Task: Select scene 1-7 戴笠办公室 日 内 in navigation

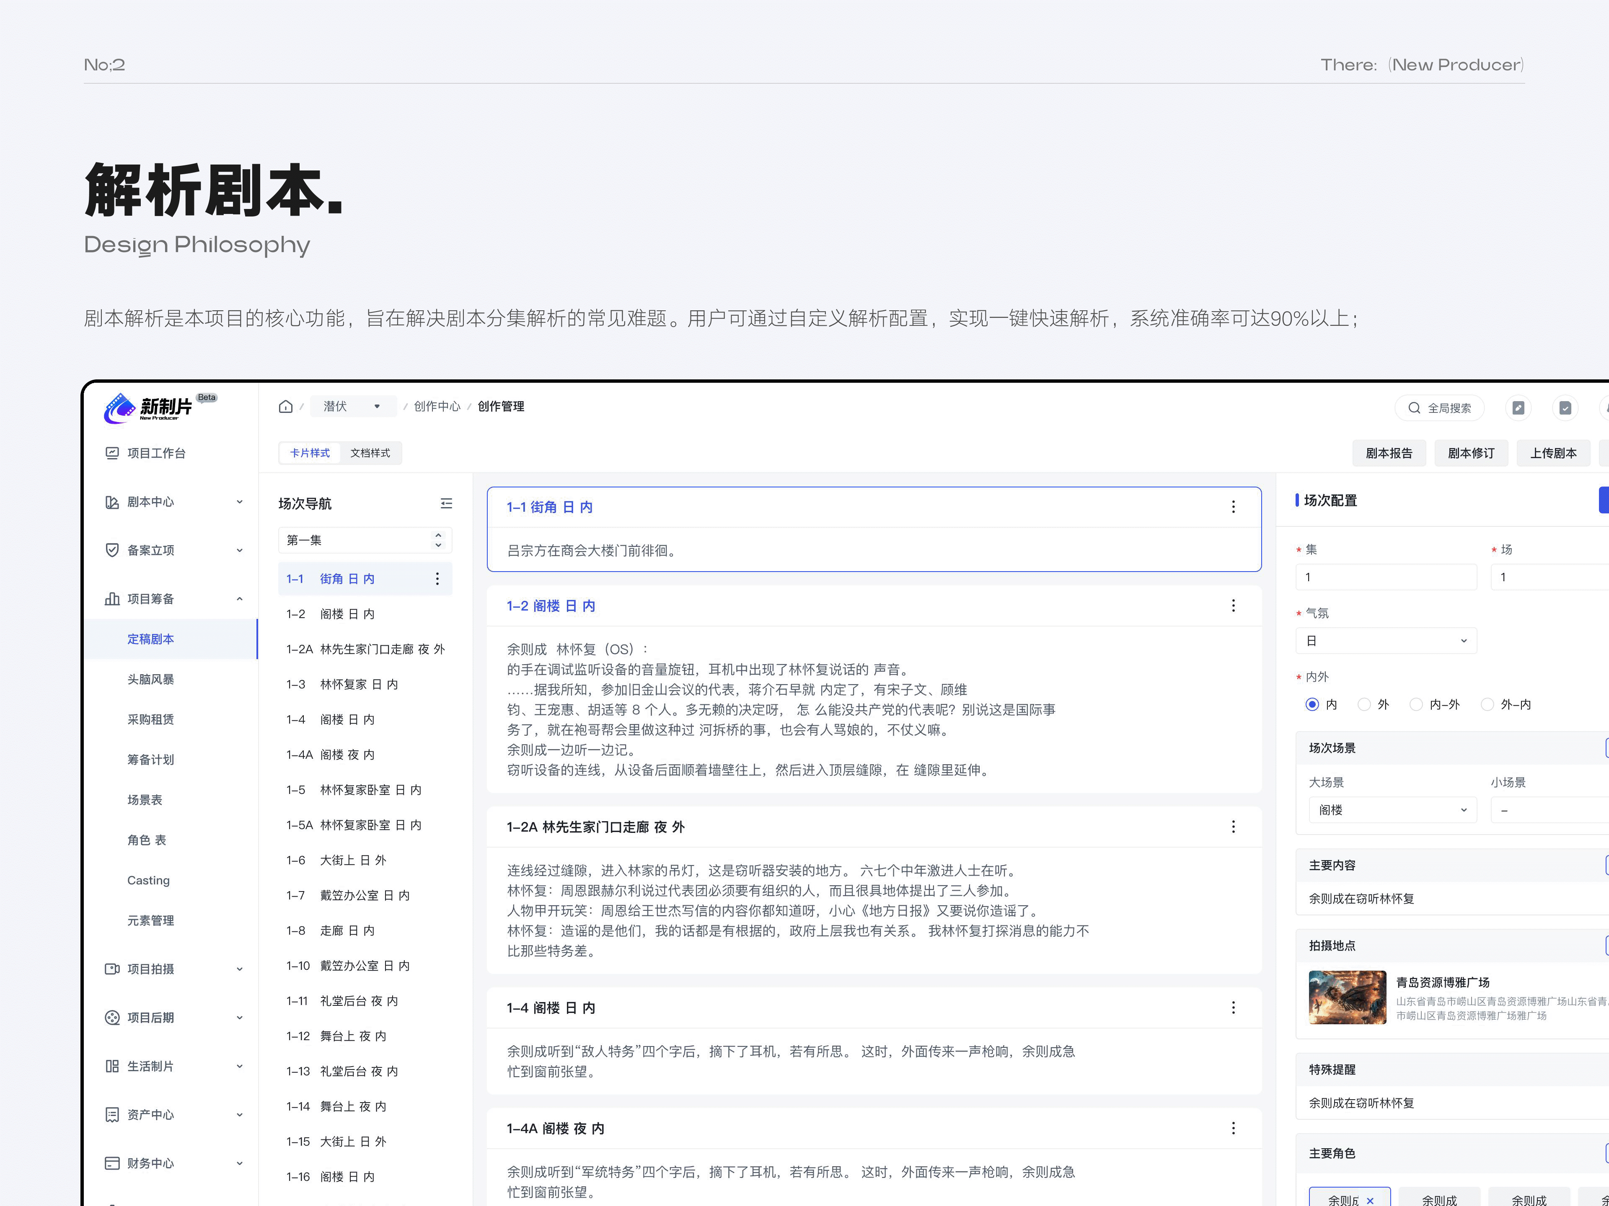Action: coord(365,896)
